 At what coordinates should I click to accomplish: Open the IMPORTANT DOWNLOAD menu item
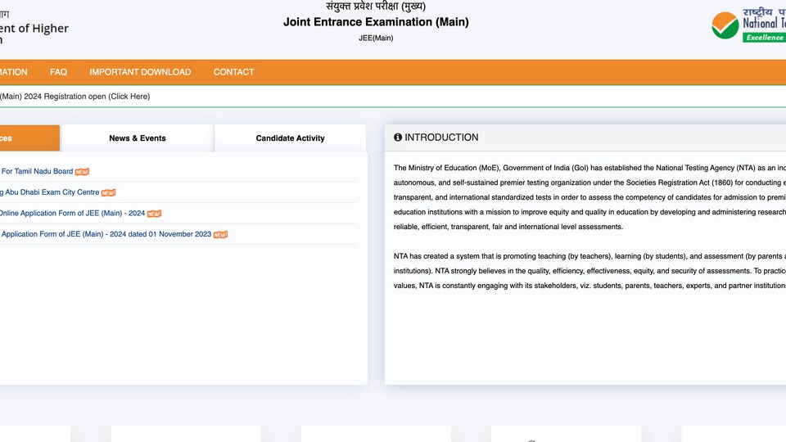(x=140, y=72)
